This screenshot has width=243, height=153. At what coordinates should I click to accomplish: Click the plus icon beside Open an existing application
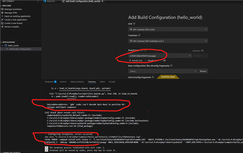2,16
